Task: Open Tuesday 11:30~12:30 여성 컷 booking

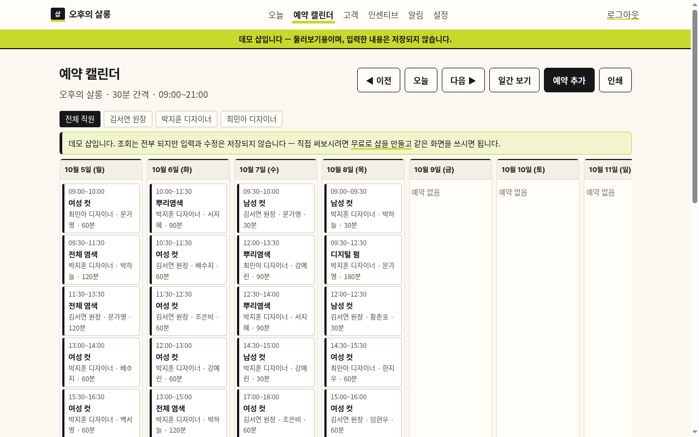Action: point(188,311)
